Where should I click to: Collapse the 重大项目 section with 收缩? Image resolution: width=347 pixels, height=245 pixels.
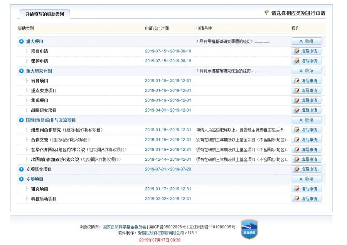tap(306, 41)
